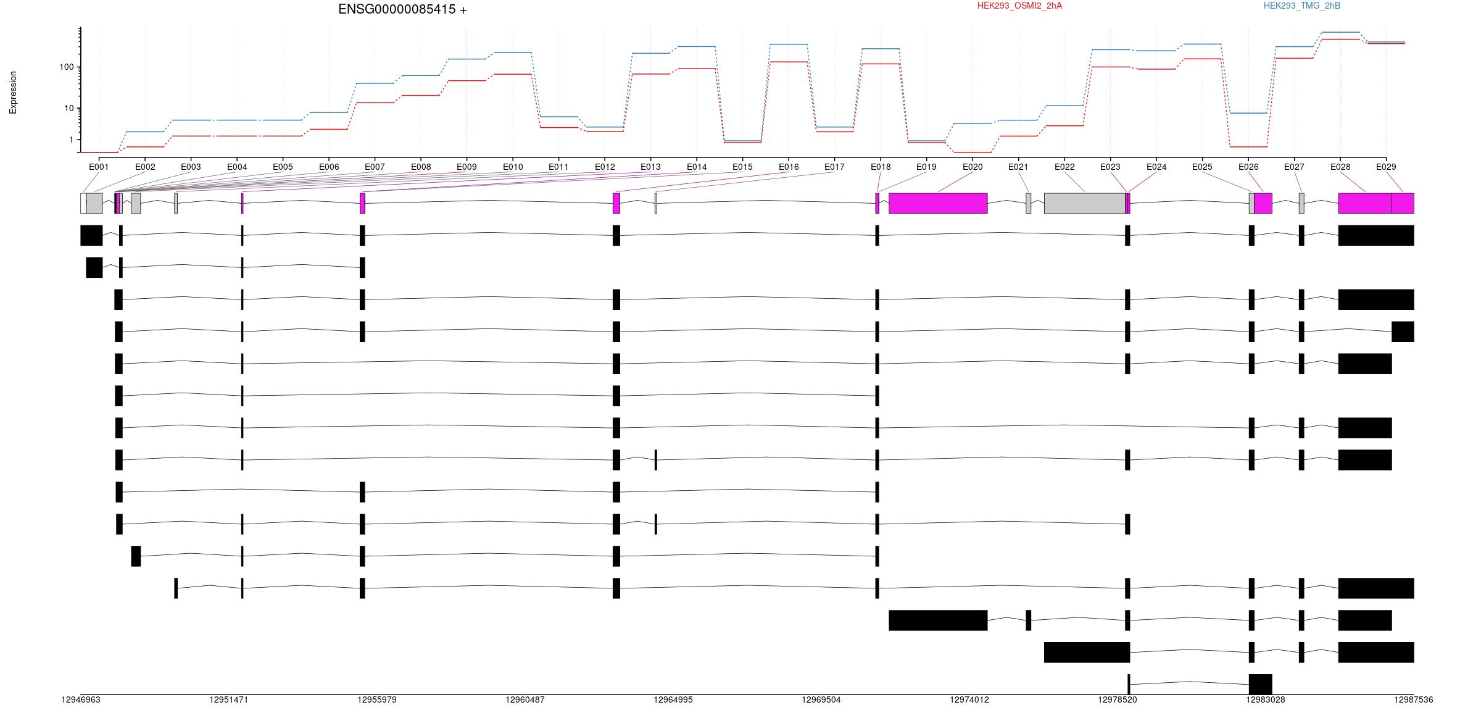Screen dimensions: 1481x710
Task: Click the E005 exon label
Action: pos(283,167)
